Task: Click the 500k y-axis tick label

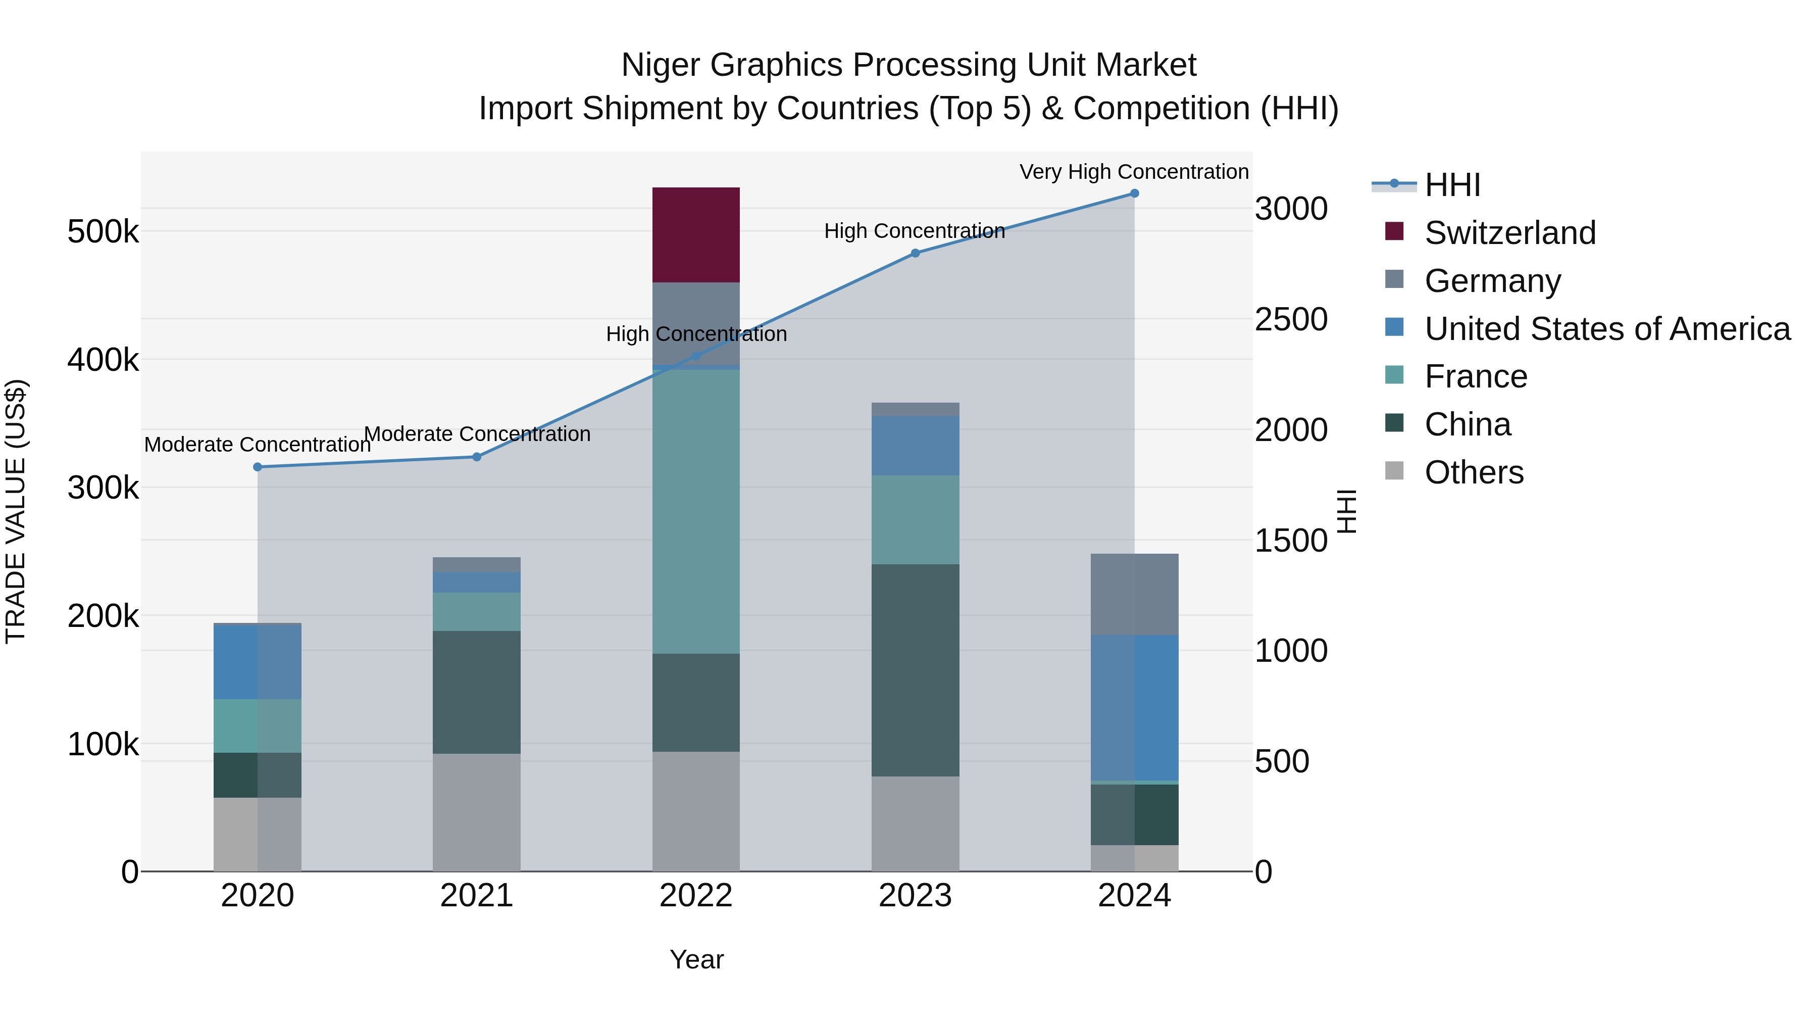Action: pos(103,231)
